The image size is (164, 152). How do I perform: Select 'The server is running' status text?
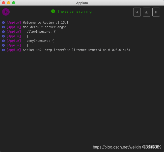coord(74,11)
